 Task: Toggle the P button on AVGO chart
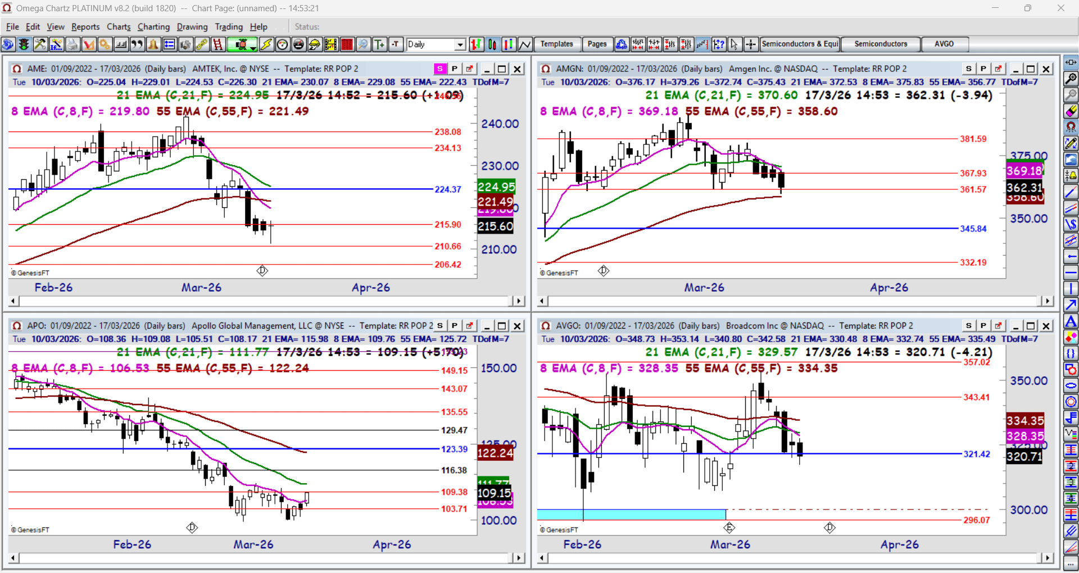983,326
